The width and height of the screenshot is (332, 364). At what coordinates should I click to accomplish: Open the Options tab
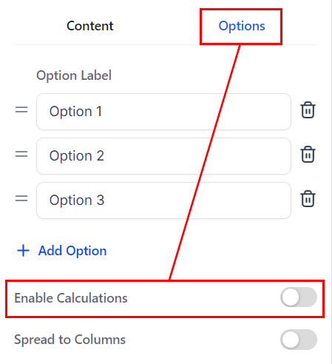click(242, 26)
